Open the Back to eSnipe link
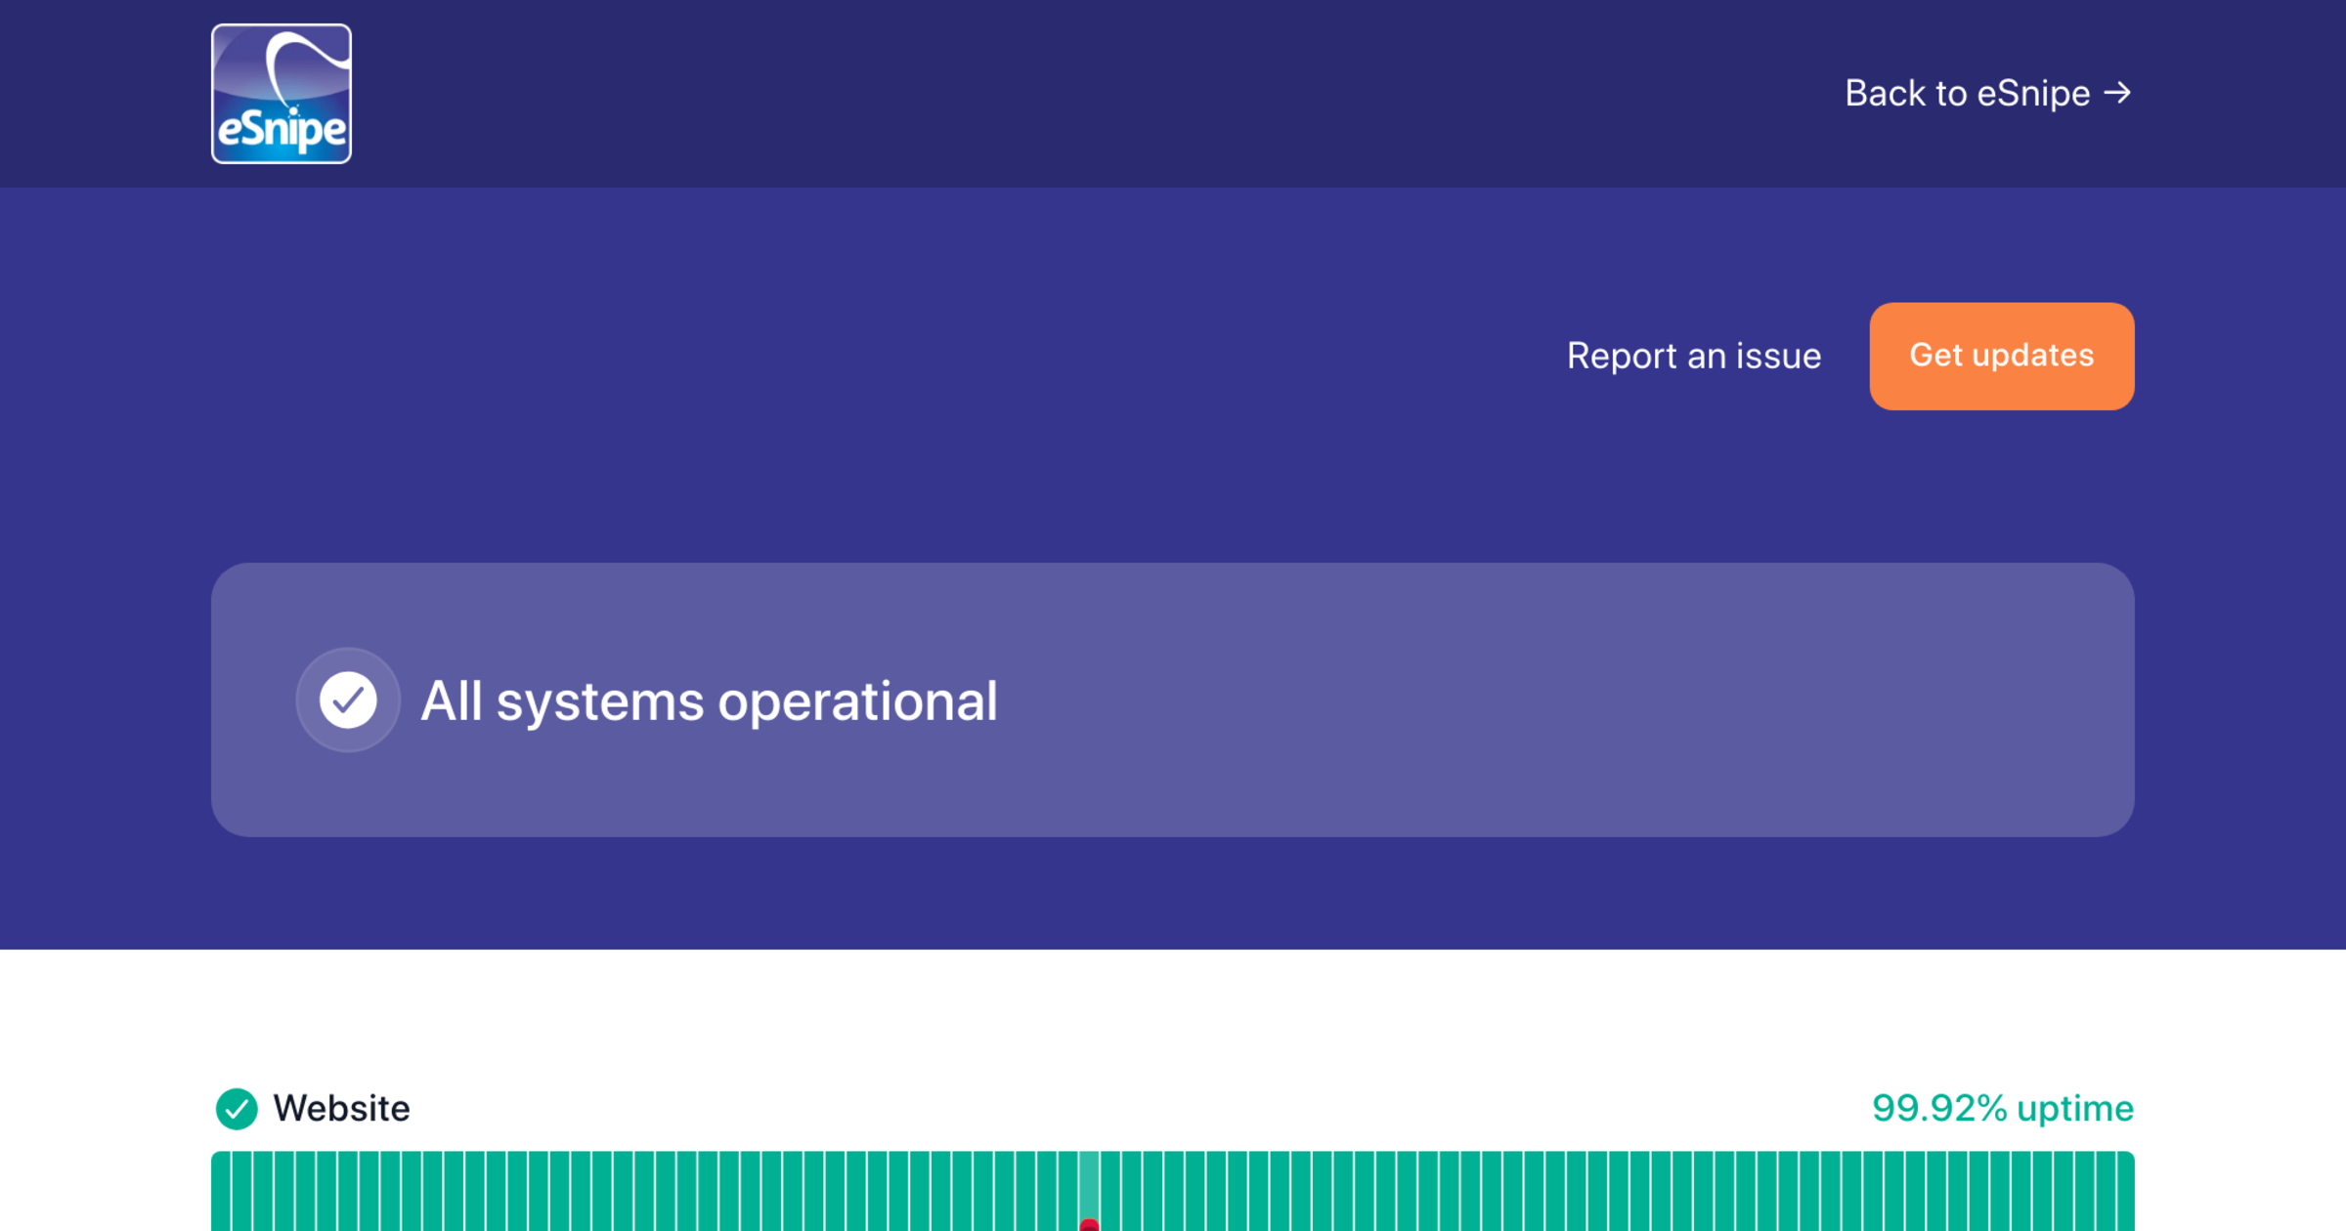 coord(1967,94)
